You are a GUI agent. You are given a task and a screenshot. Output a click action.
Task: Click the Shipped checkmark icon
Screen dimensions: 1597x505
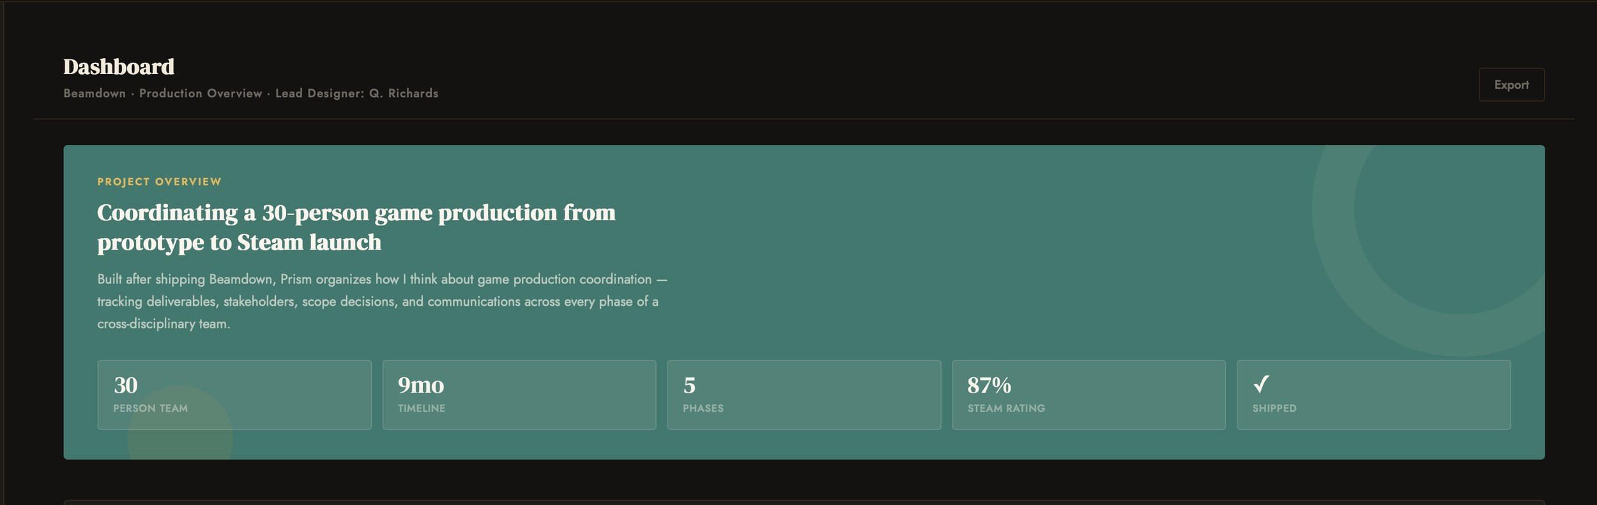pyautogui.click(x=1261, y=384)
